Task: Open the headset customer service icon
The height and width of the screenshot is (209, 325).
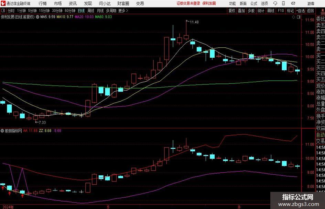Action: [x=275, y=3]
